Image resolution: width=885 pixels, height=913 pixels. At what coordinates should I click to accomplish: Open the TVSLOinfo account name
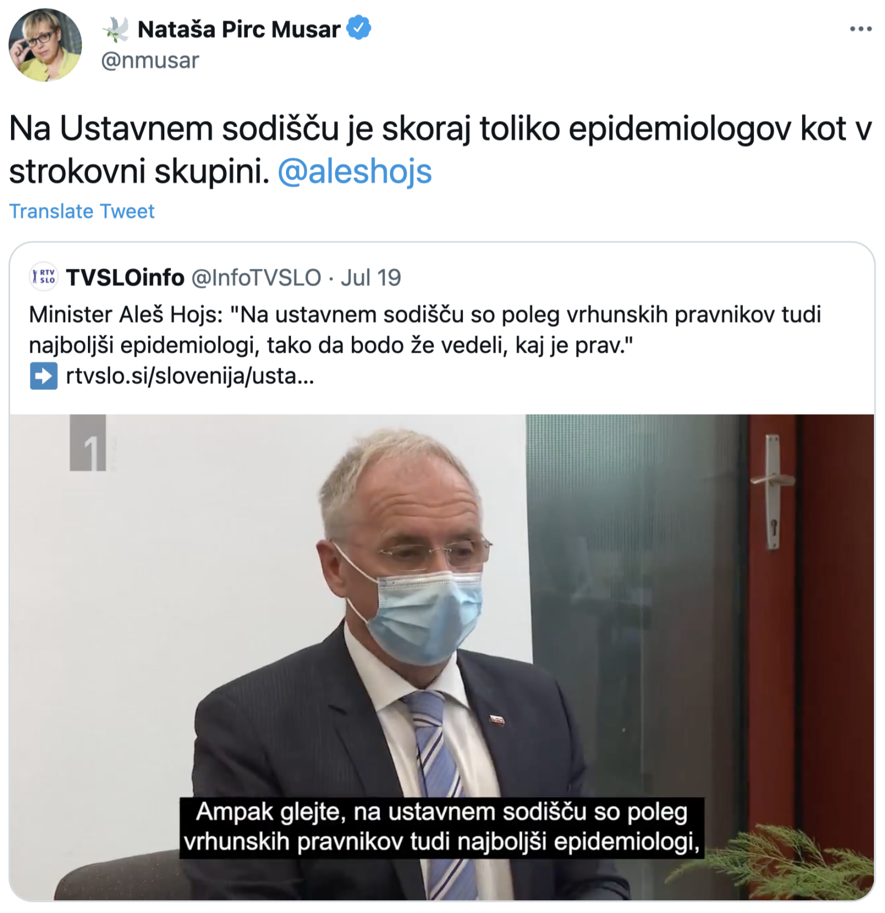125,278
